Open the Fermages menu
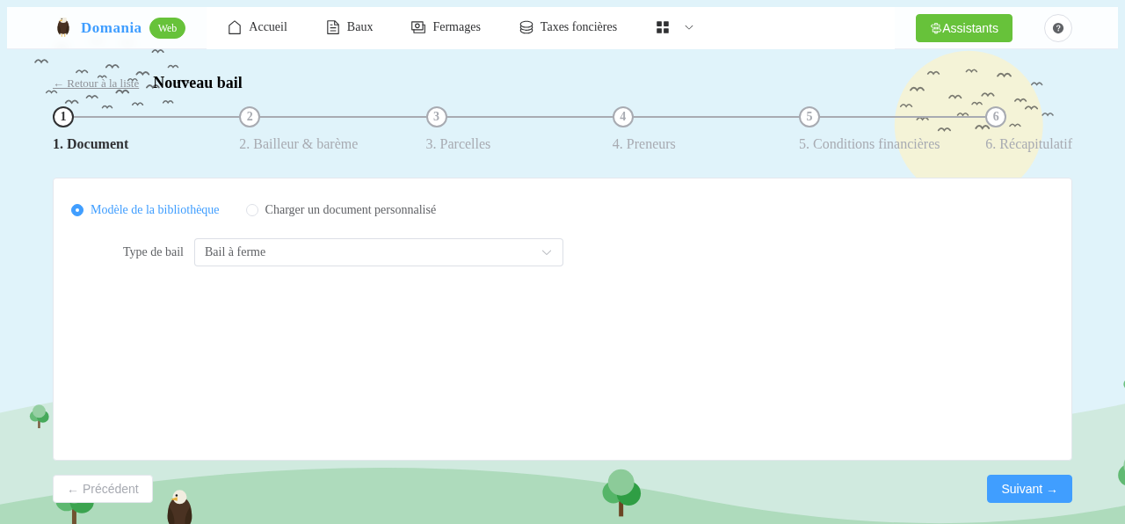The height and width of the screenshot is (524, 1125). pos(446,27)
